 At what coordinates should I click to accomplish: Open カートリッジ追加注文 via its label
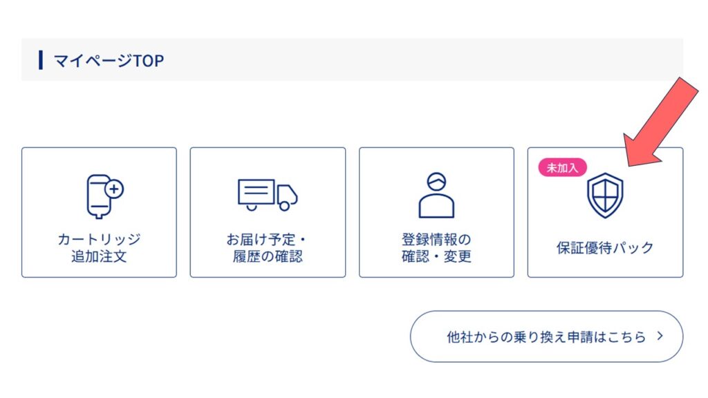click(99, 248)
